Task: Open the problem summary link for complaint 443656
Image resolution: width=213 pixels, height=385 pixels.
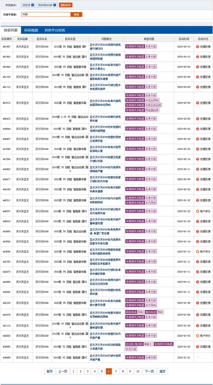Action: tap(105, 231)
